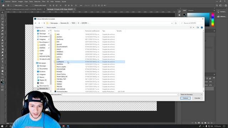Select the Eraser tool
The height and width of the screenshot is (128, 228).
2,46
